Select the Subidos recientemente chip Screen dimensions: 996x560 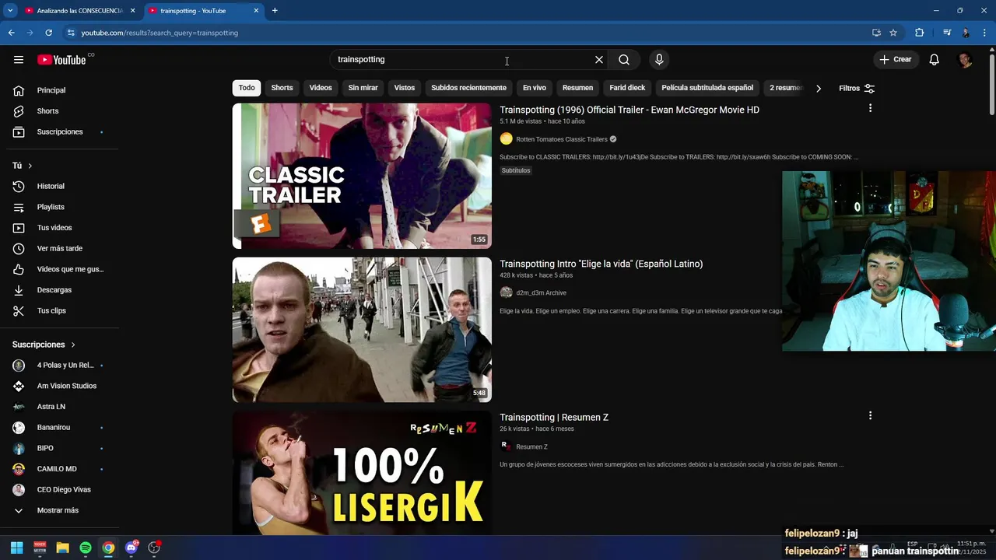(468, 88)
